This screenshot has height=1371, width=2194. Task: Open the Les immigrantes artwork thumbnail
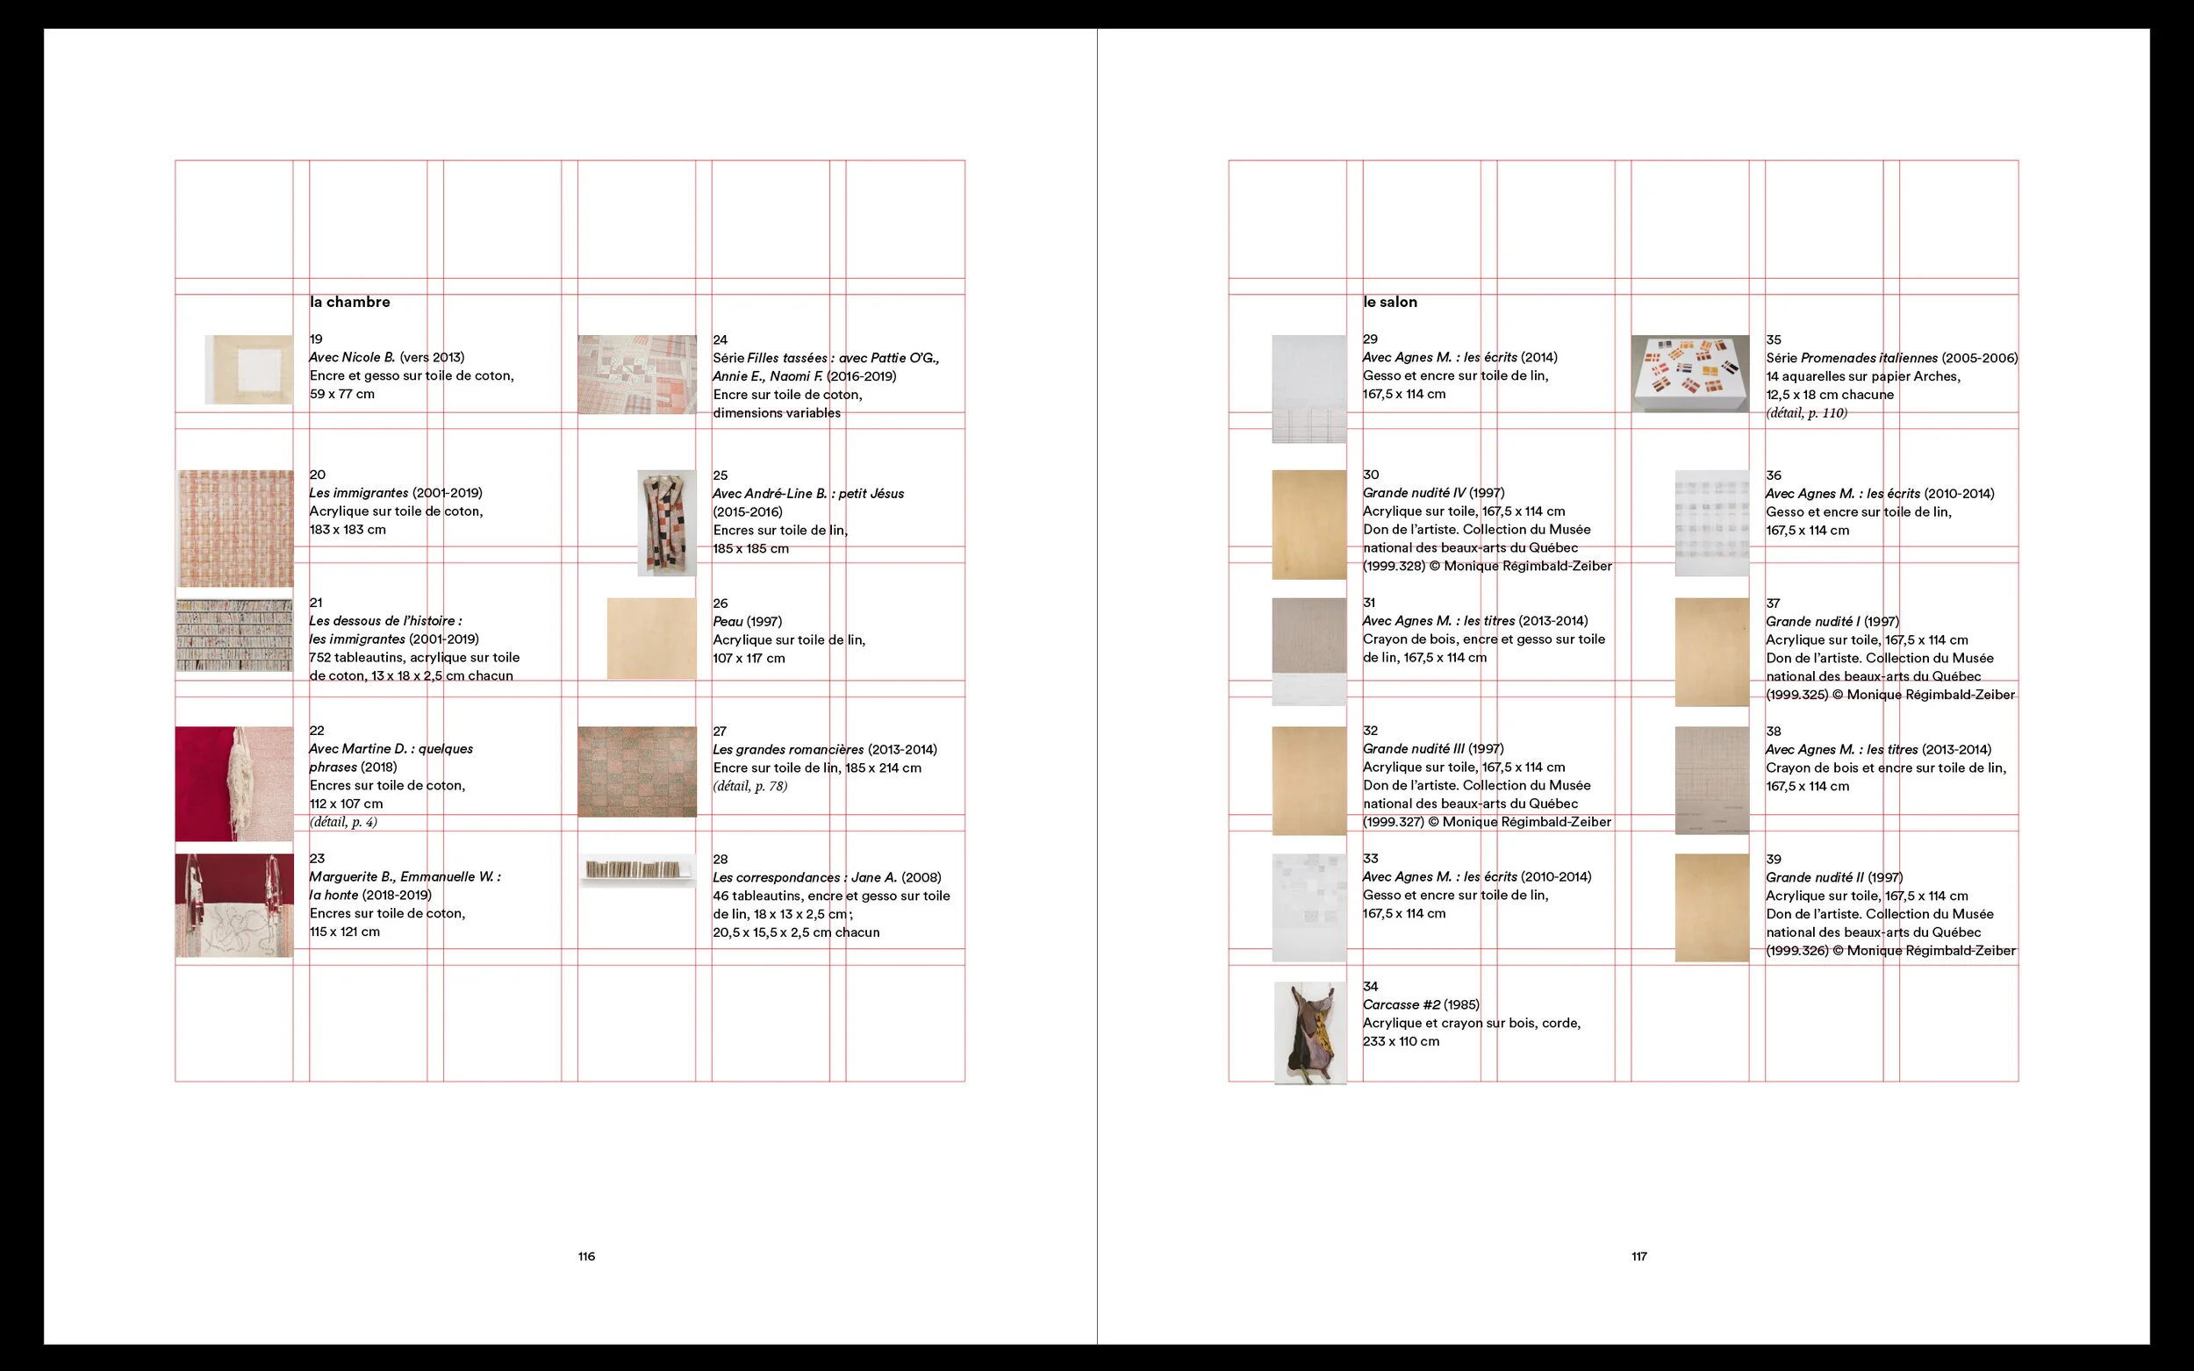pos(238,527)
